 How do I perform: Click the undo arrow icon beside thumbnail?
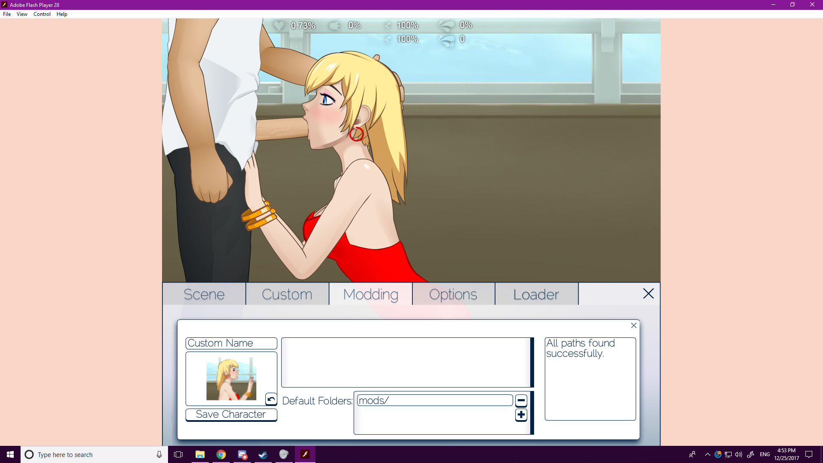tap(271, 400)
